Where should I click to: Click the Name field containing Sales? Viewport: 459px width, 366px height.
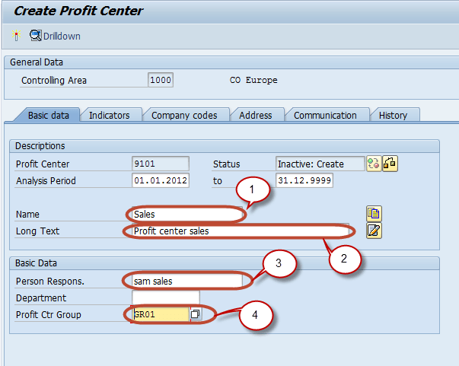click(x=186, y=215)
